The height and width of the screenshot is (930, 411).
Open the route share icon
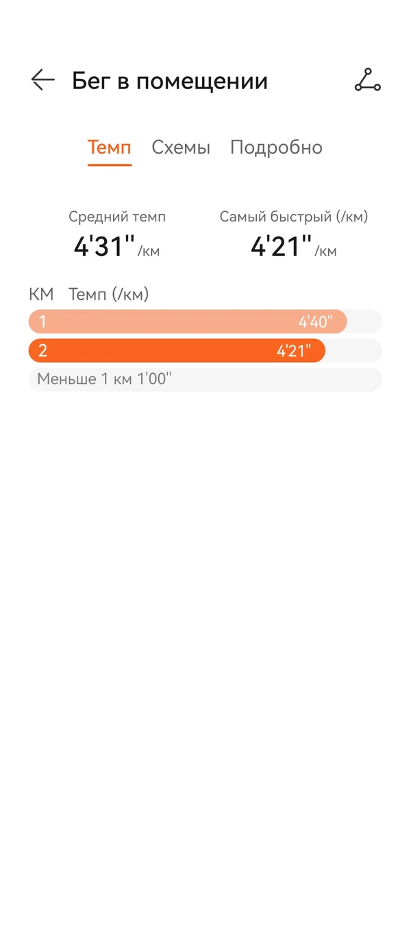click(x=367, y=80)
